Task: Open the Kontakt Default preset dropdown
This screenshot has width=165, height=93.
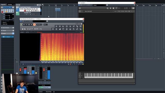Action: pyautogui.click(x=99, y=5)
